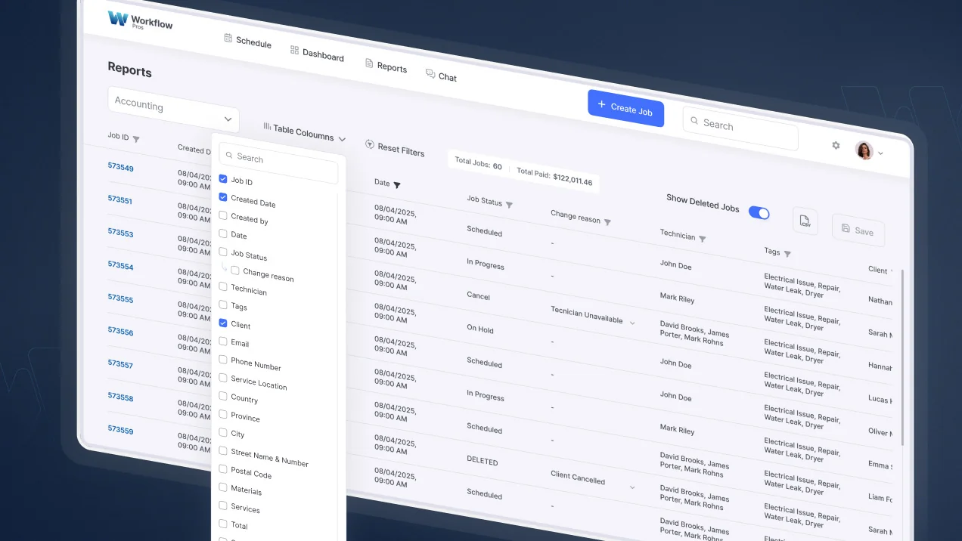Check the Tags column checkbox

pos(223,305)
